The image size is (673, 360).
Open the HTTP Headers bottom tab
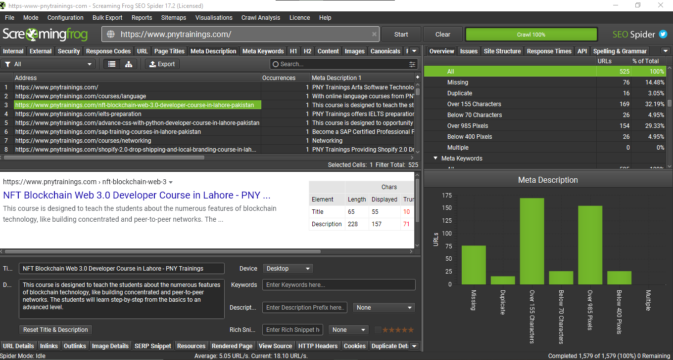coord(318,346)
